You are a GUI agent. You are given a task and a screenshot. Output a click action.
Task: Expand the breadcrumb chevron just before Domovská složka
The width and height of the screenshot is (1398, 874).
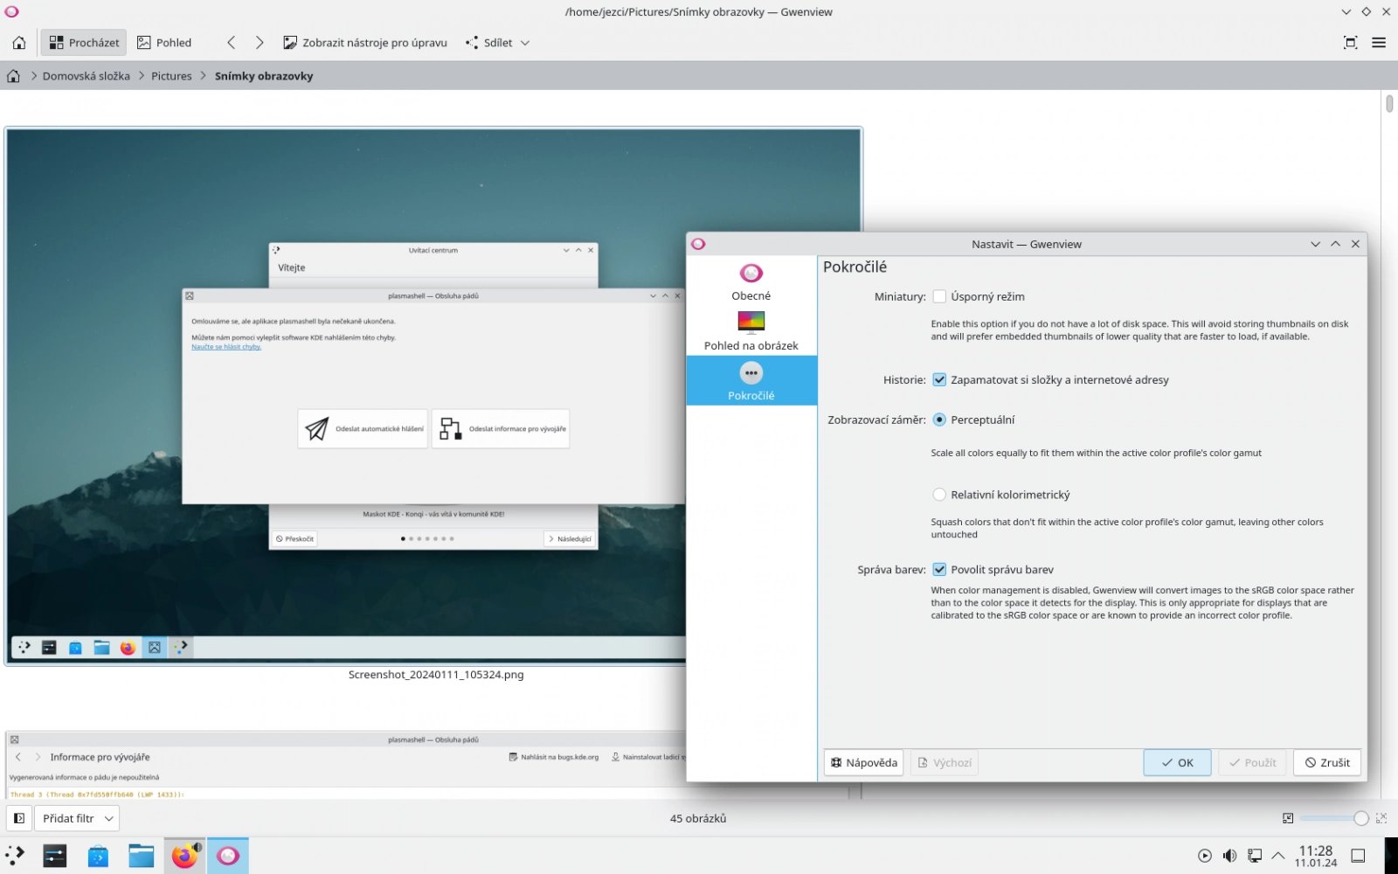tap(33, 76)
